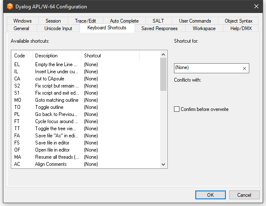Switch to the Unicode Input tab
266x206 pixels.
tap(58, 28)
